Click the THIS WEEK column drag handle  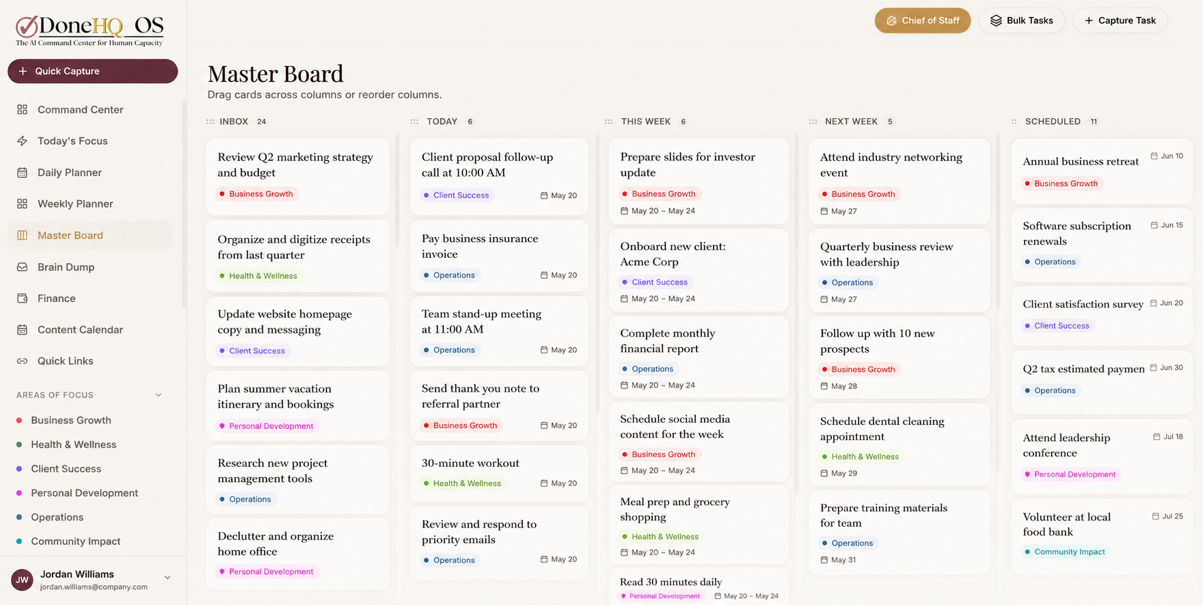click(609, 122)
